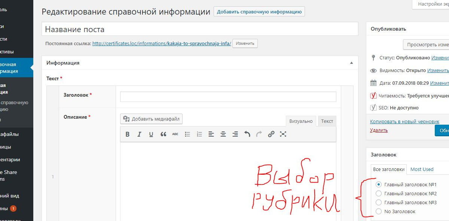449x221 pixels.
Task: Apply strikethrough with the ABC icon
Action: (175, 134)
